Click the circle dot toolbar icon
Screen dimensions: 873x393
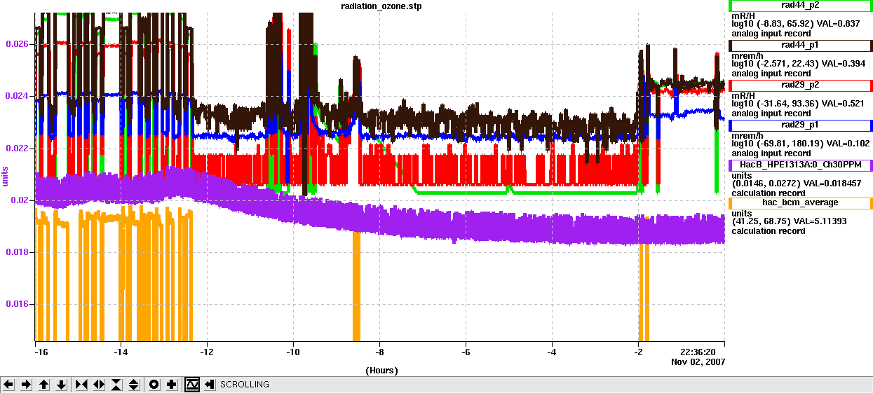pos(154,385)
